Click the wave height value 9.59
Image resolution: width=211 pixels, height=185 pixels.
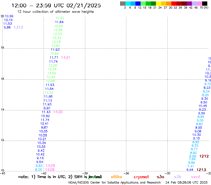click(201, 113)
